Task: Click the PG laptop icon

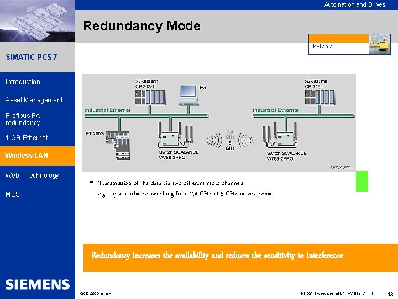Action: [188, 95]
